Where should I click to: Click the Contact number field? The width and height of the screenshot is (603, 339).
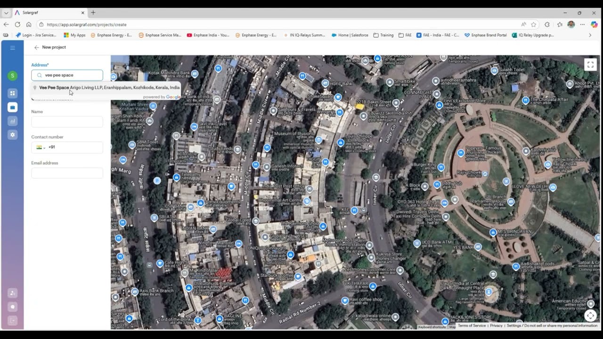click(67, 147)
